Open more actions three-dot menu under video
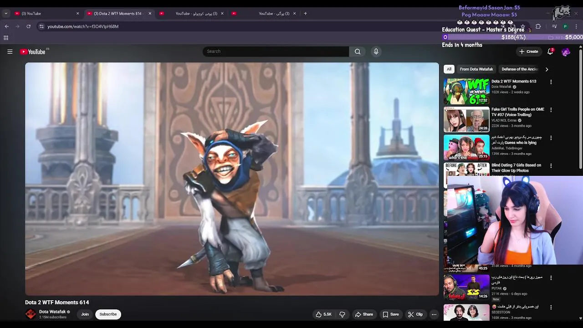583x328 pixels. 434,314
